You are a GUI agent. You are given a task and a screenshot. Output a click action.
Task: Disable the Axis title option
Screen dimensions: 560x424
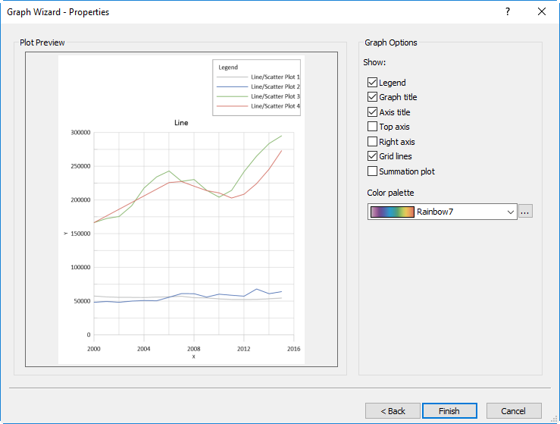pos(372,112)
